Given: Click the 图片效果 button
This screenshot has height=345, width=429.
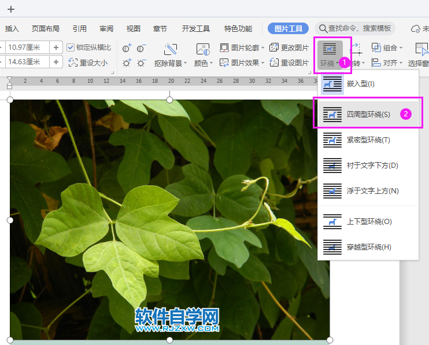Looking at the screenshot, I should pos(240,63).
